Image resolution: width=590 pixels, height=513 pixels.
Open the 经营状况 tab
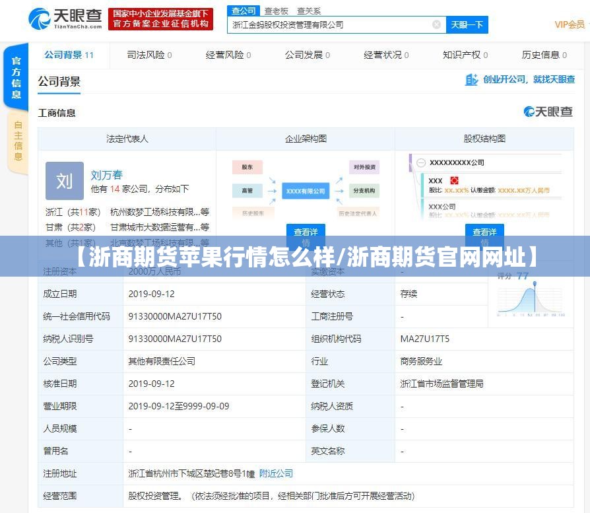pyautogui.click(x=386, y=55)
